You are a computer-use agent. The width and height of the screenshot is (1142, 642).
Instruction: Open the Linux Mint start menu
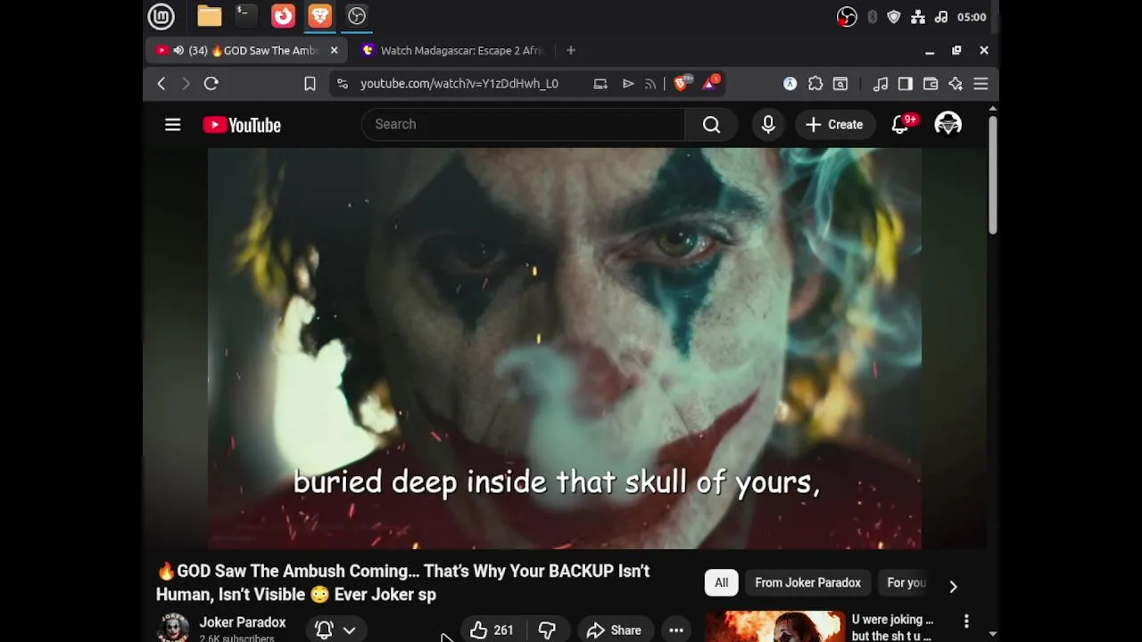coord(161,16)
